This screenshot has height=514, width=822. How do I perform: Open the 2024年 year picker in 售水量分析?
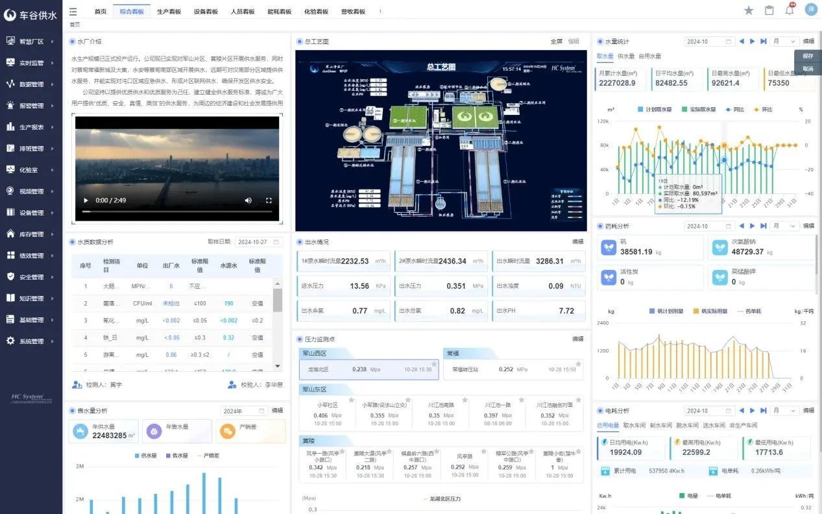click(x=244, y=410)
